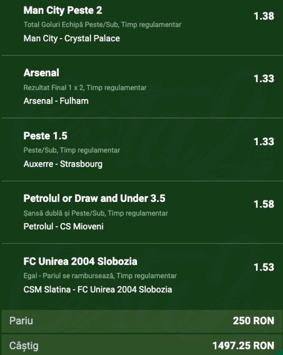Select FC Unirea 2004 Slobozia bet title
Screen dimensions: 283x355
coord(80,261)
